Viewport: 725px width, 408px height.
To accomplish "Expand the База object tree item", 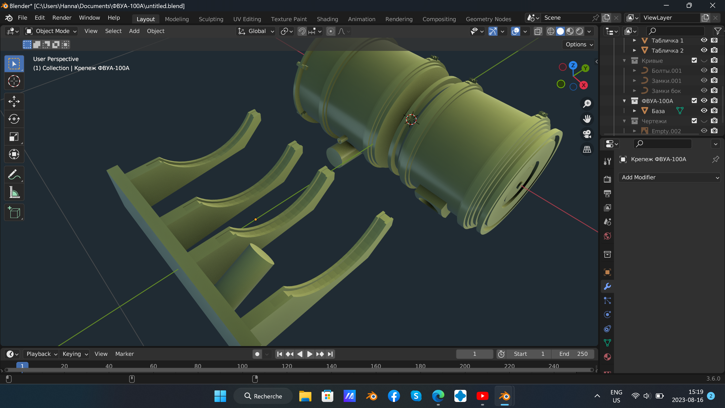I will pos(634,111).
